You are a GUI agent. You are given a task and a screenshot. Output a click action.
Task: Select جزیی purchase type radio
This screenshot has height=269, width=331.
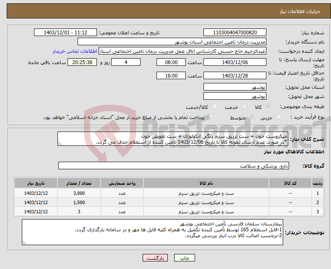click(279, 117)
